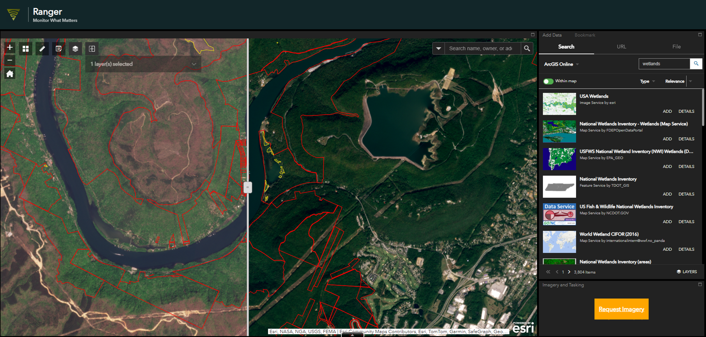Click the Request Imagery button
Screen dimensions: 706x337
(621, 309)
